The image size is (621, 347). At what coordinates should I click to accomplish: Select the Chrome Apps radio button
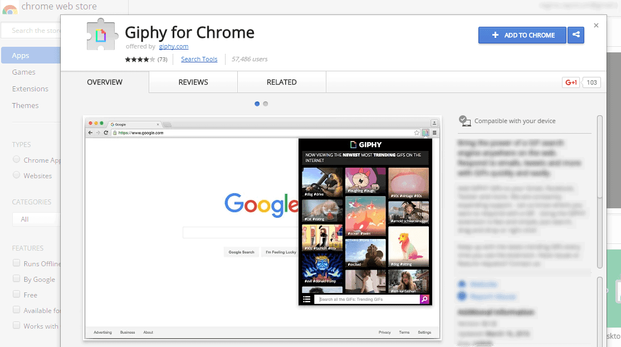tap(16, 159)
